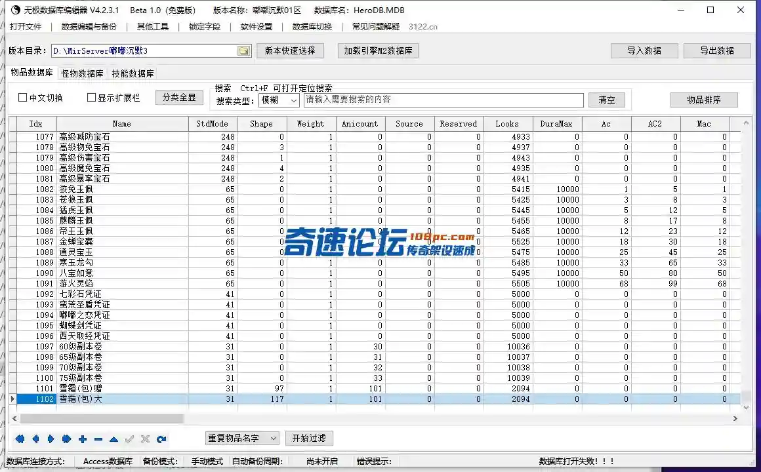The width and height of the screenshot is (761, 472).
Task: Go to previous record arrow
Action: [35, 439]
